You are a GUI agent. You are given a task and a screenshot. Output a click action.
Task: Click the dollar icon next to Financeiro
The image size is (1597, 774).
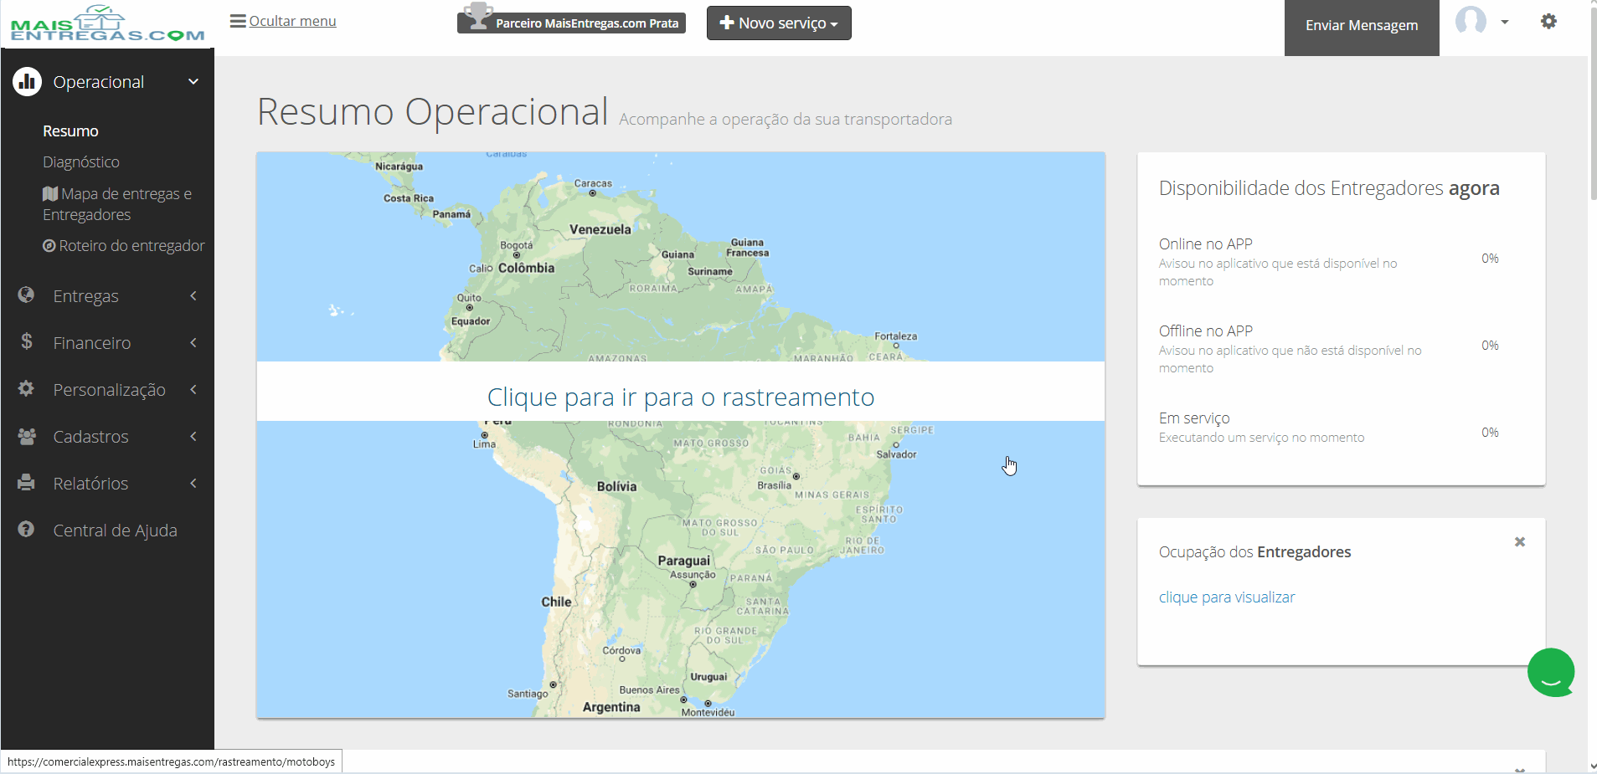coord(27,341)
